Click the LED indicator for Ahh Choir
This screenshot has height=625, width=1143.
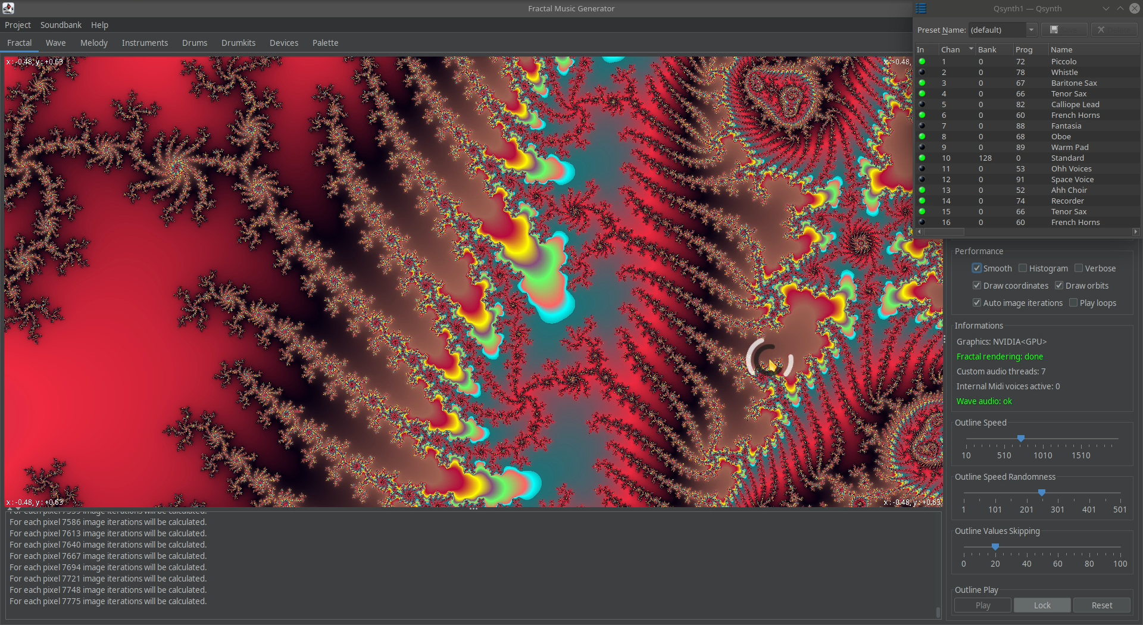pos(922,190)
